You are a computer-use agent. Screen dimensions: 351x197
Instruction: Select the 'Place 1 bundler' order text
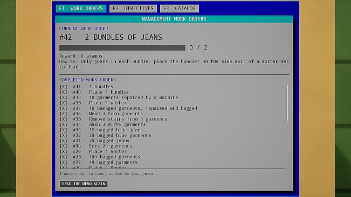point(109,92)
